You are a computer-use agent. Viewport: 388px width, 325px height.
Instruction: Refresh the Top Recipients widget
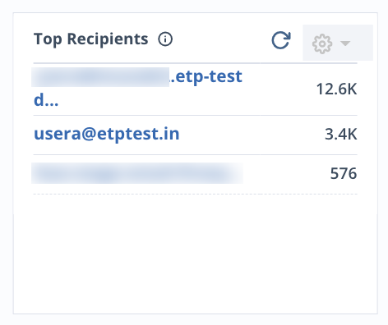(x=281, y=40)
